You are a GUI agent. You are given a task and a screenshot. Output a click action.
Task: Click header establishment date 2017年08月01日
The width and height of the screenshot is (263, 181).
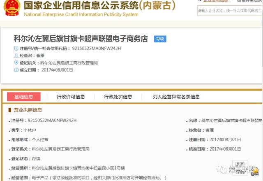coord(57,70)
